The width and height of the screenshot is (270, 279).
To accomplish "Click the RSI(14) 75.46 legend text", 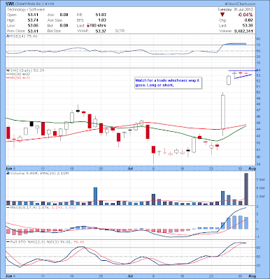I will pos(23,36).
